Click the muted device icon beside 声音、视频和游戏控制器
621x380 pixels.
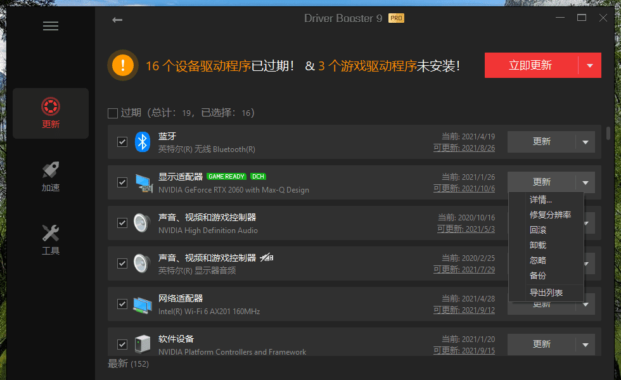(267, 258)
